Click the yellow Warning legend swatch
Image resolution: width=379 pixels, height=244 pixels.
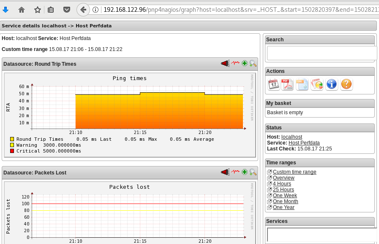pyautogui.click(x=12, y=145)
